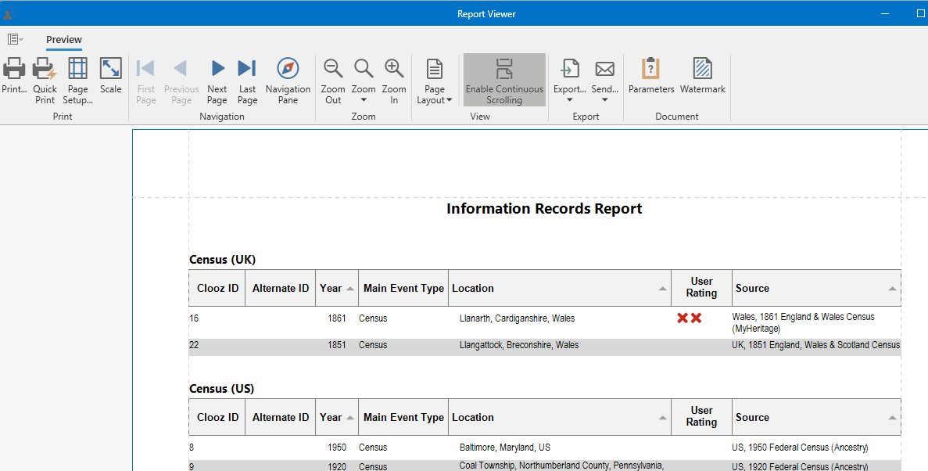Sort Census (UK) table by Year column
The height and width of the screenshot is (471, 928).
point(337,288)
